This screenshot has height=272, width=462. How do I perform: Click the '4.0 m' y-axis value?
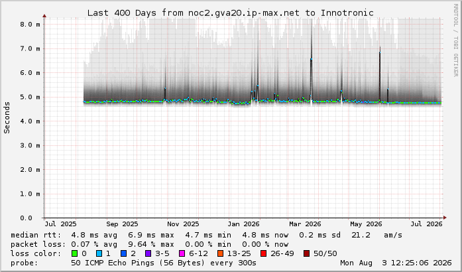30,121
